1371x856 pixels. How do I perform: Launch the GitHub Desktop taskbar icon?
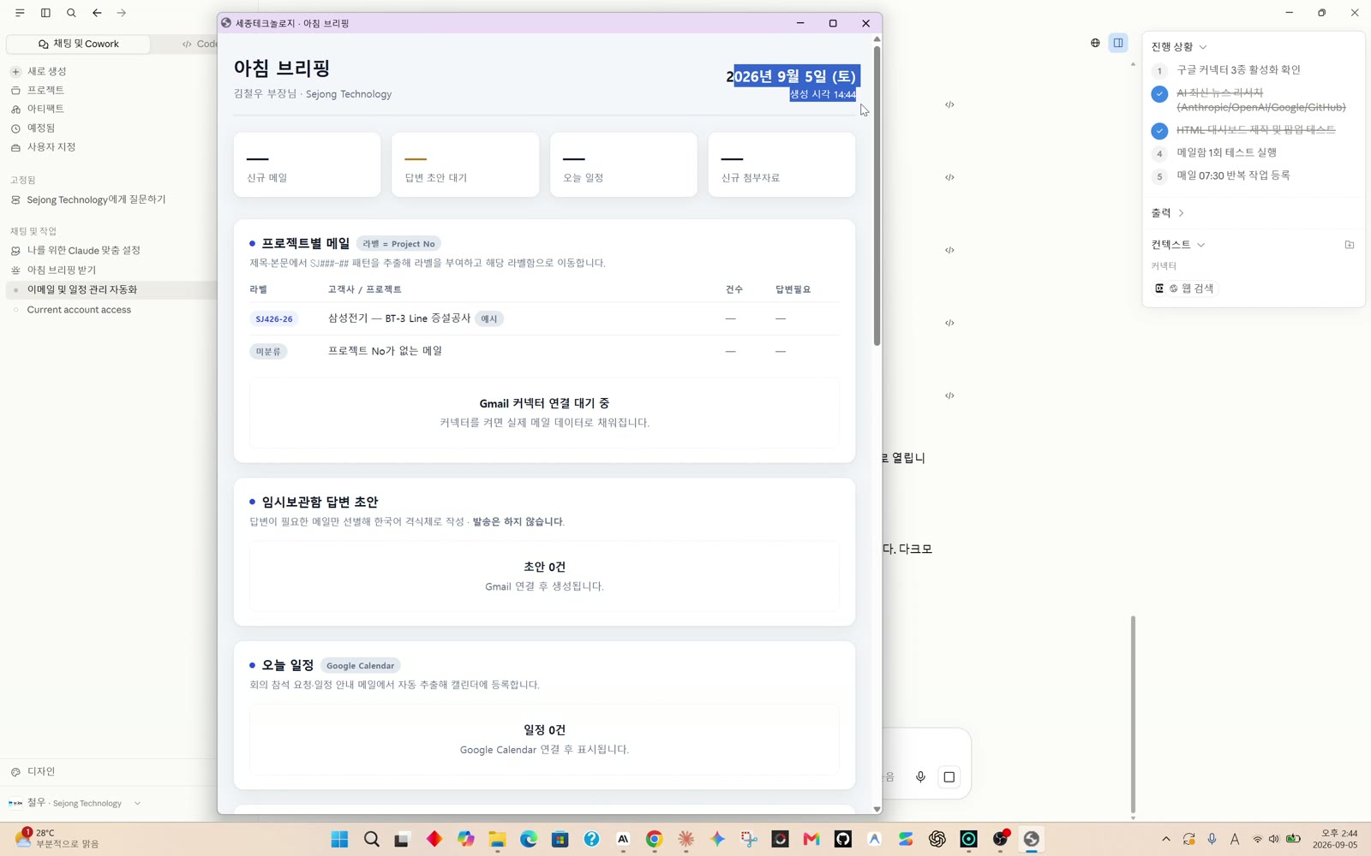[843, 839]
